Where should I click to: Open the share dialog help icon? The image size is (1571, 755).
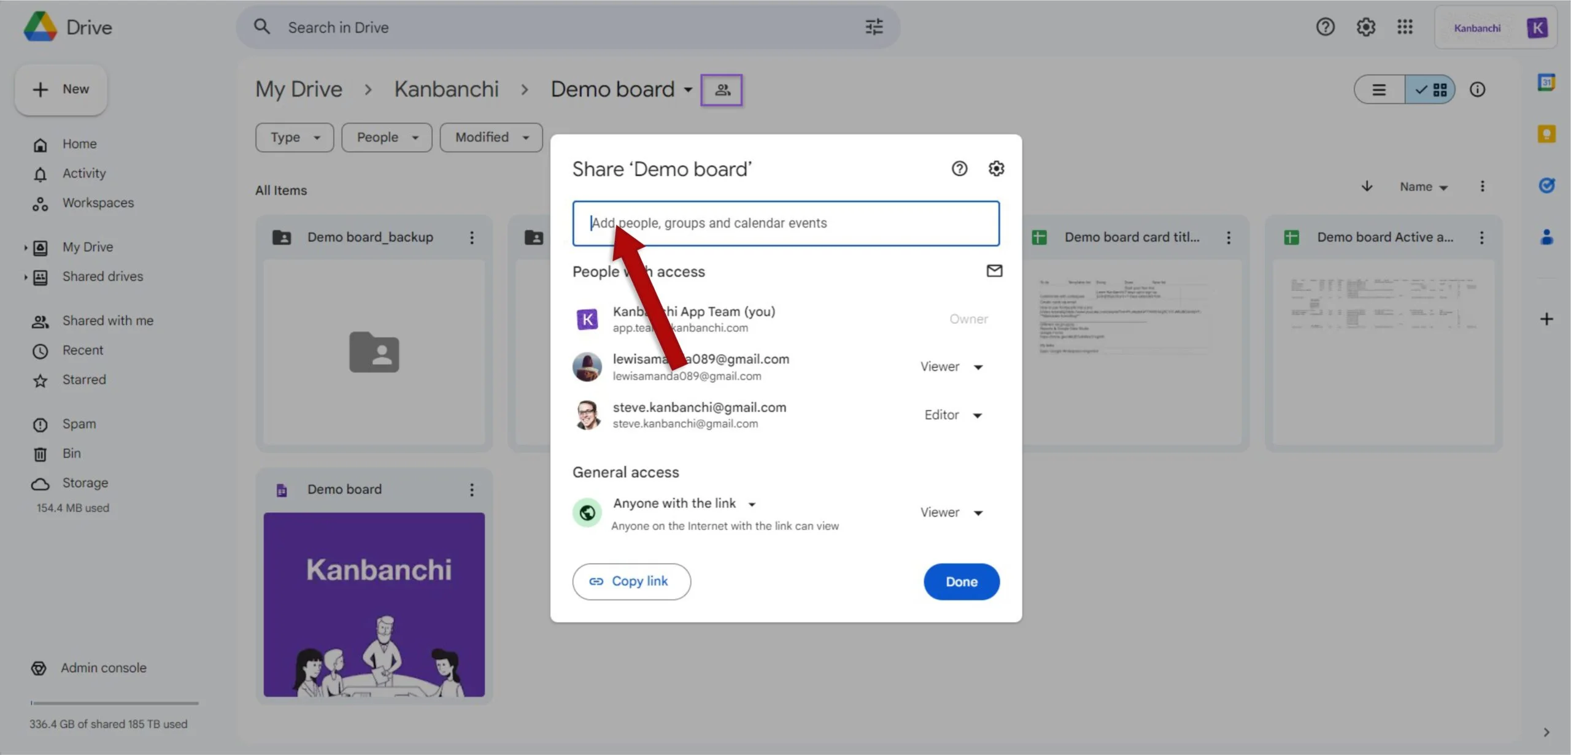click(x=959, y=169)
